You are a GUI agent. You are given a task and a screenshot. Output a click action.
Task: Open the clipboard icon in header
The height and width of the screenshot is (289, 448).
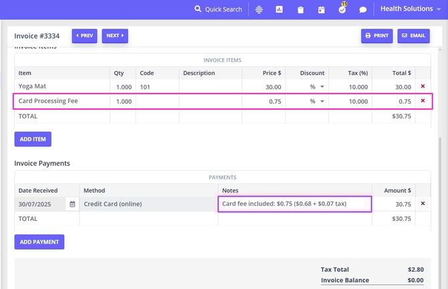(x=300, y=9)
